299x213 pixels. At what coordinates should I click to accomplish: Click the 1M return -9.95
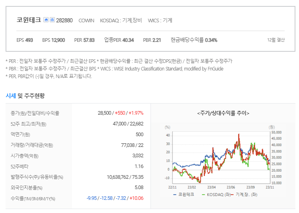(x=92, y=198)
